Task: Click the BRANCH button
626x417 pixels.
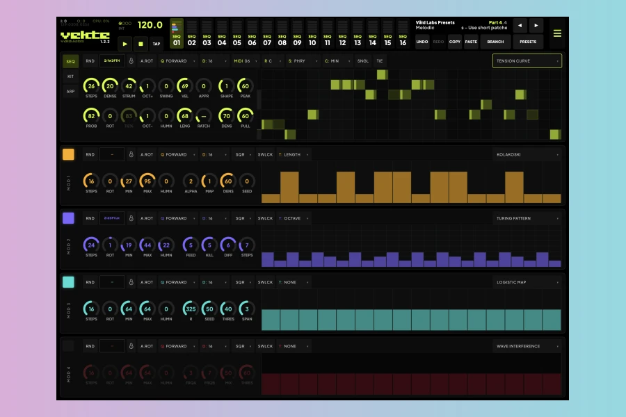Action: tap(495, 42)
